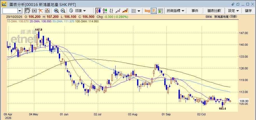Select the hand pan tool
256x120 pixels.
click(27, 11)
